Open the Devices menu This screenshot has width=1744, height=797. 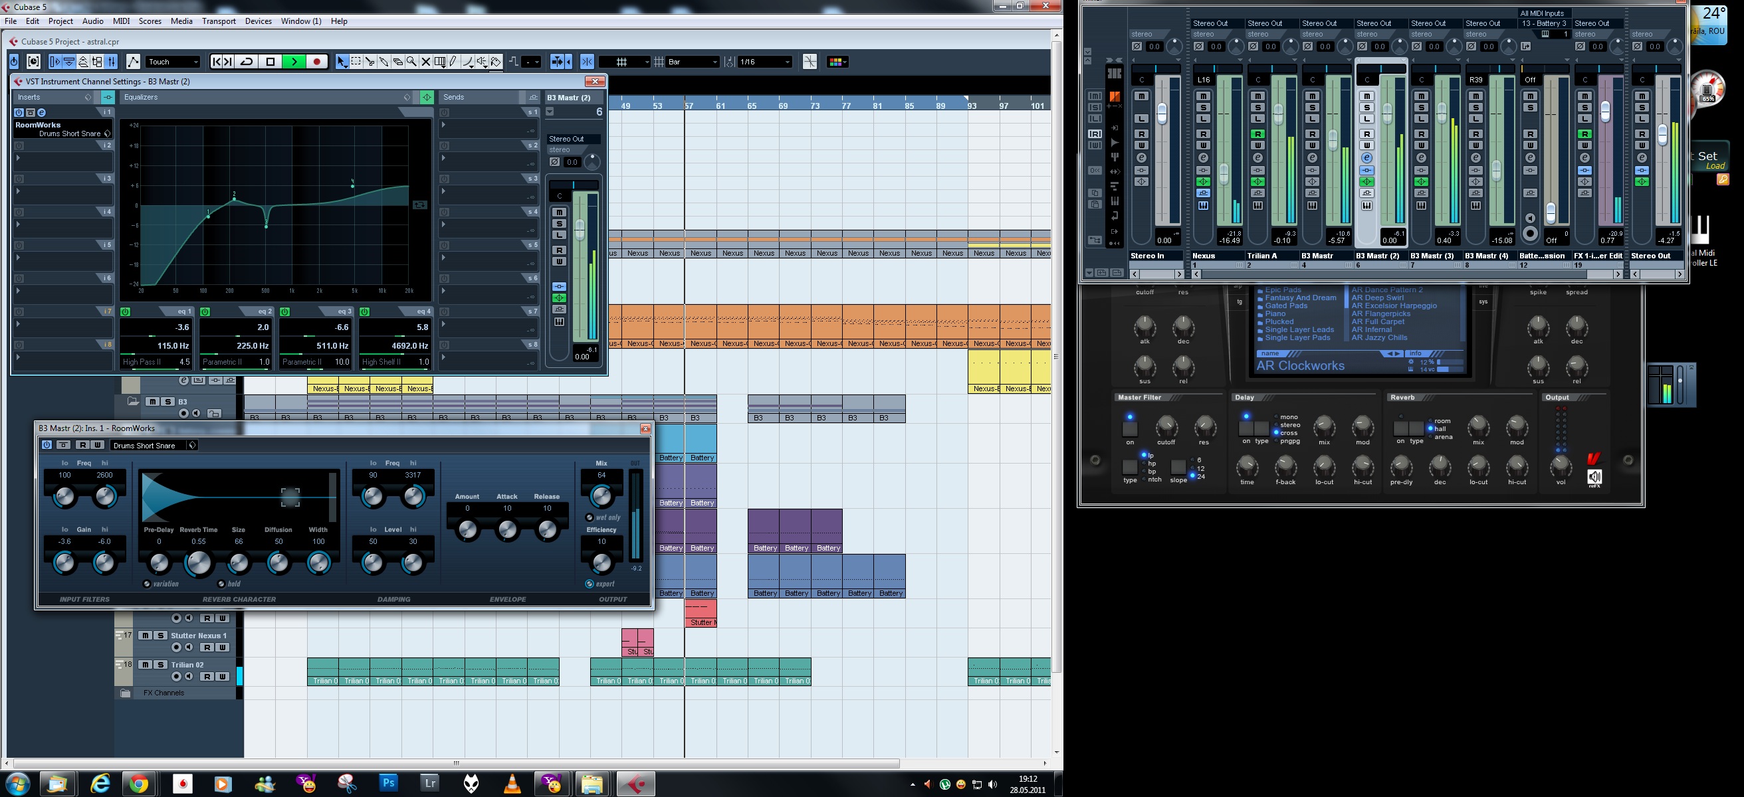coord(258,21)
